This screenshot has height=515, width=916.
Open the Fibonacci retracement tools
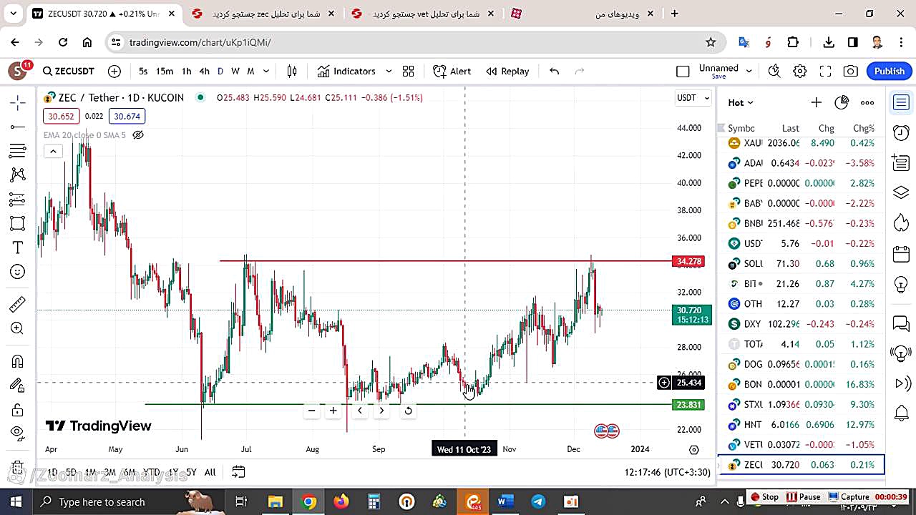pos(18,151)
